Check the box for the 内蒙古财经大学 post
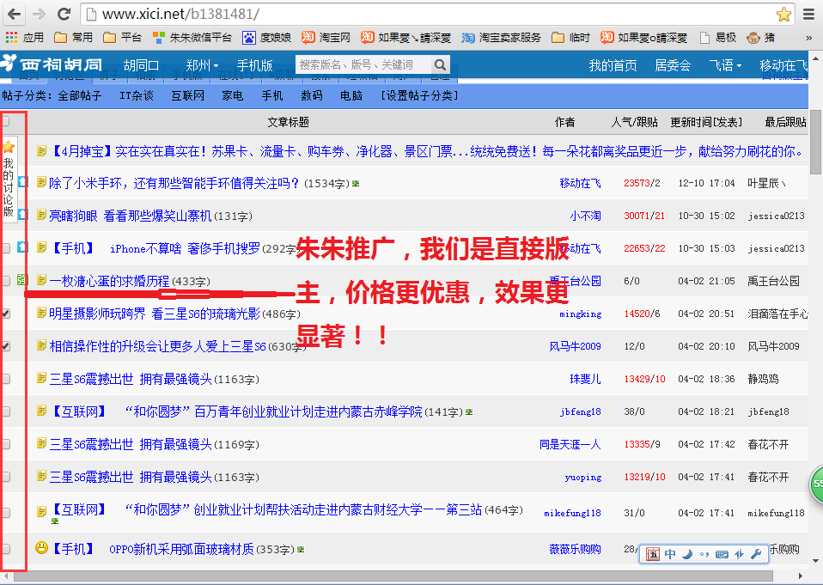The width and height of the screenshot is (823, 585). click(x=5, y=513)
